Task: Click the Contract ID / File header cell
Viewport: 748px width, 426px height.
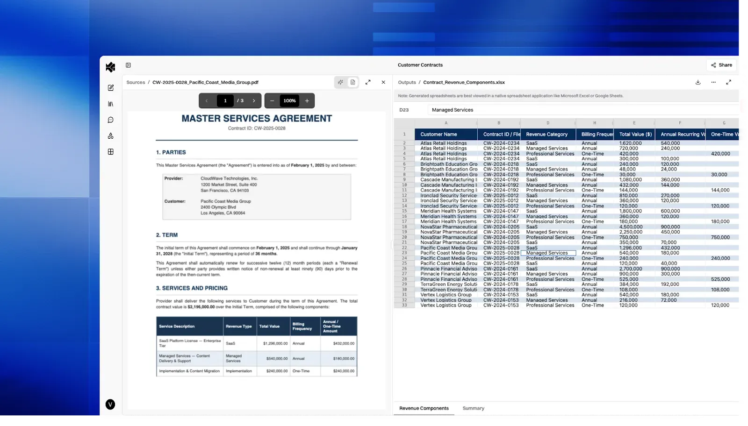Action: pyautogui.click(x=499, y=135)
